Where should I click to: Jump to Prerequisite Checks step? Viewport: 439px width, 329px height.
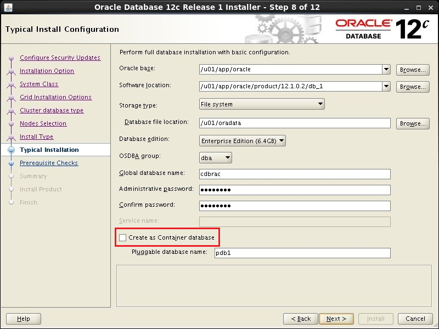coord(49,163)
